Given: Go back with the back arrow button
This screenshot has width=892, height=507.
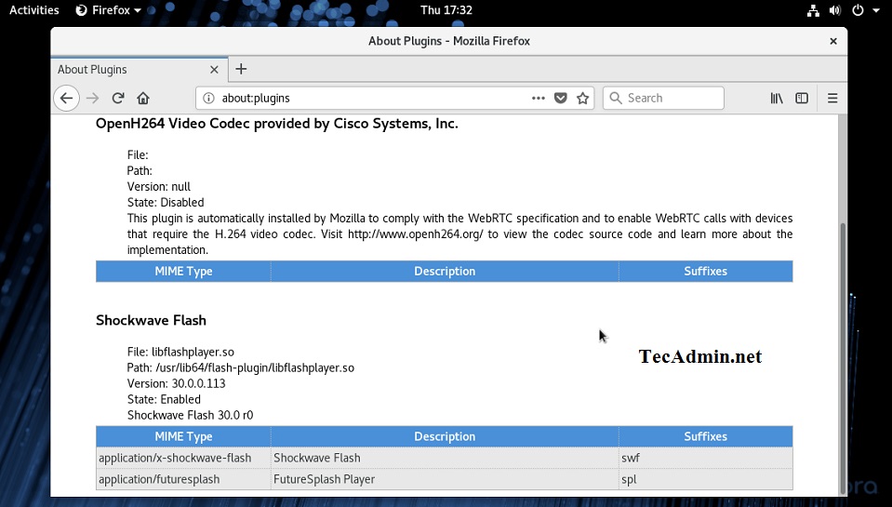Looking at the screenshot, I should 67,98.
